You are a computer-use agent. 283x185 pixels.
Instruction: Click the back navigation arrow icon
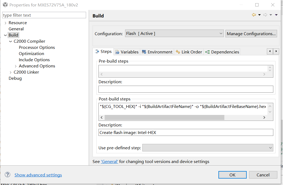click(254, 15)
